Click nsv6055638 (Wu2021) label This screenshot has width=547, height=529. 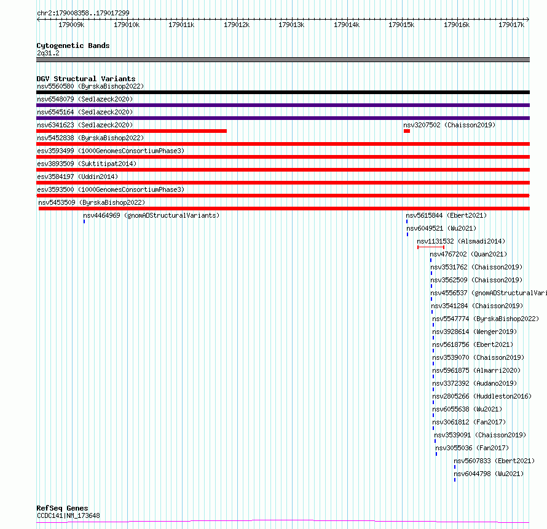(x=467, y=409)
